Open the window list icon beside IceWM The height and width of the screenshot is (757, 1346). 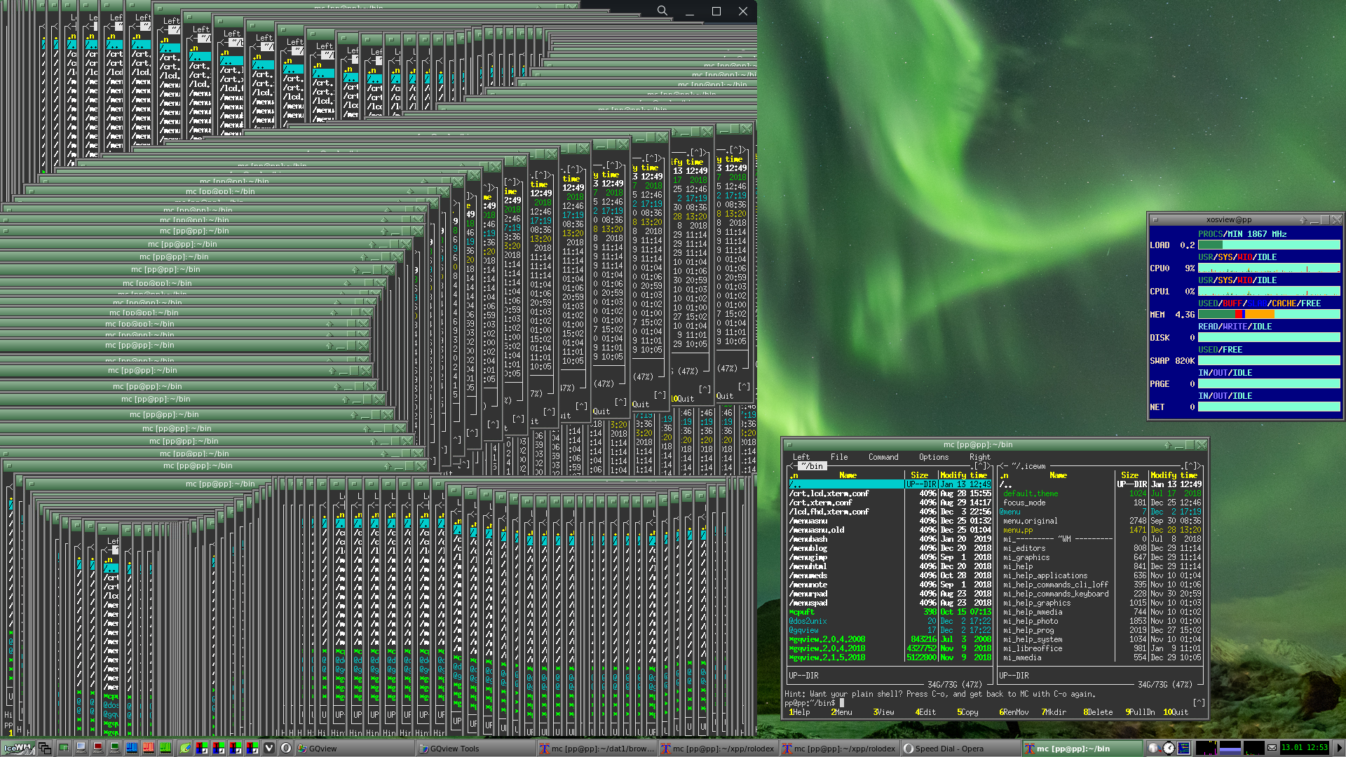pyautogui.click(x=45, y=748)
